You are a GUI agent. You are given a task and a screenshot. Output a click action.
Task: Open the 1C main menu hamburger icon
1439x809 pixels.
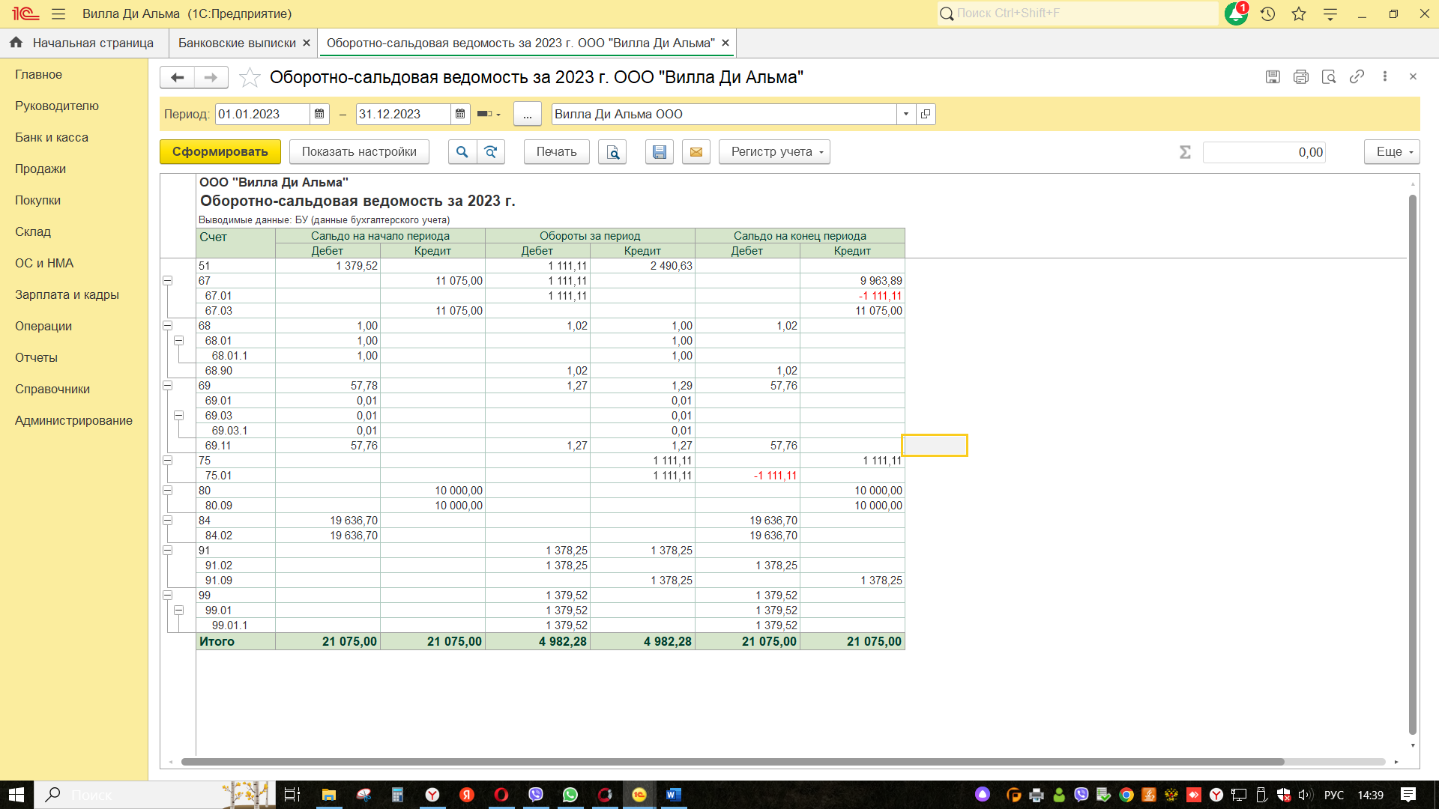coord(58,14)
